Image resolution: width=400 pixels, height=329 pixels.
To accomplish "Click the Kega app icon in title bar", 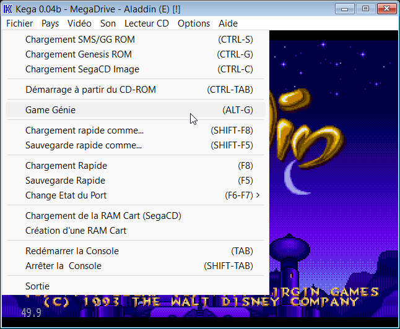I will [7, 9].
